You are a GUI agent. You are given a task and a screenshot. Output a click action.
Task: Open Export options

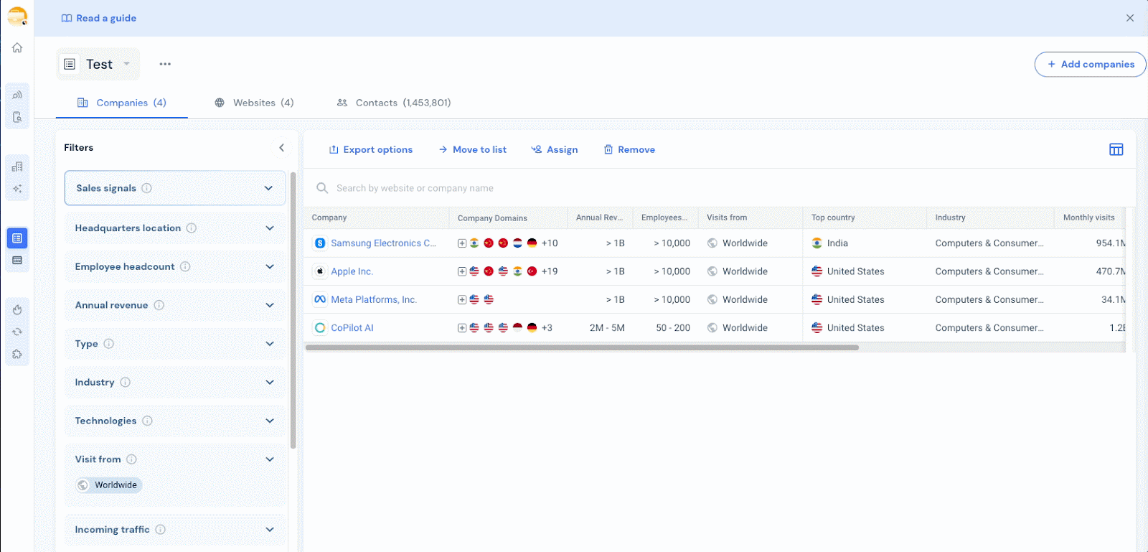click(x=371, y=149)
